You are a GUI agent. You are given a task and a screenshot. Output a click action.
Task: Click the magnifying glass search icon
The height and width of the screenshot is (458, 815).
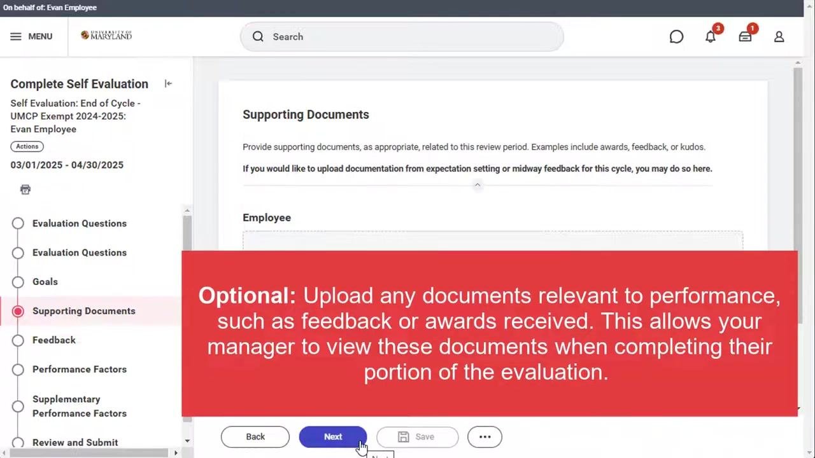coord(258,36)
